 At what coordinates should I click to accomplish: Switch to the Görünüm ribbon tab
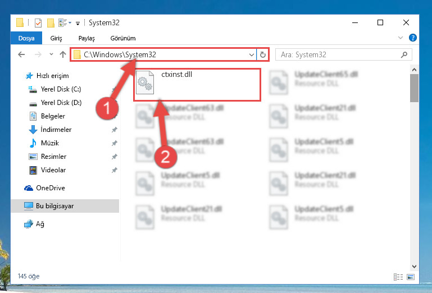pos(123,38)
